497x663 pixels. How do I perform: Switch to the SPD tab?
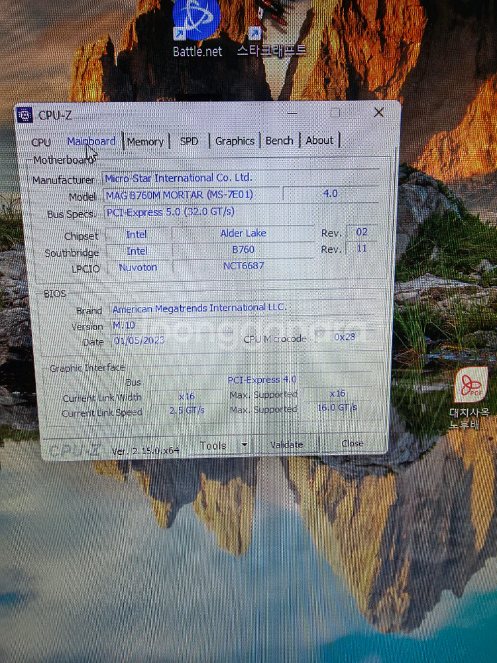coord(189,141)
